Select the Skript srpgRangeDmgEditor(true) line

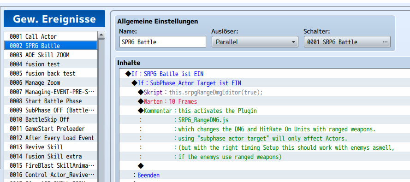(265, 92)
